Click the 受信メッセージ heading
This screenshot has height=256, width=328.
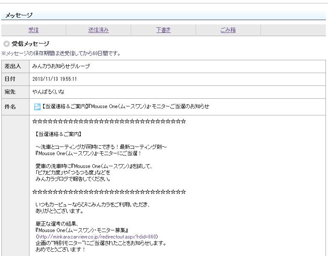coord(30,44)
